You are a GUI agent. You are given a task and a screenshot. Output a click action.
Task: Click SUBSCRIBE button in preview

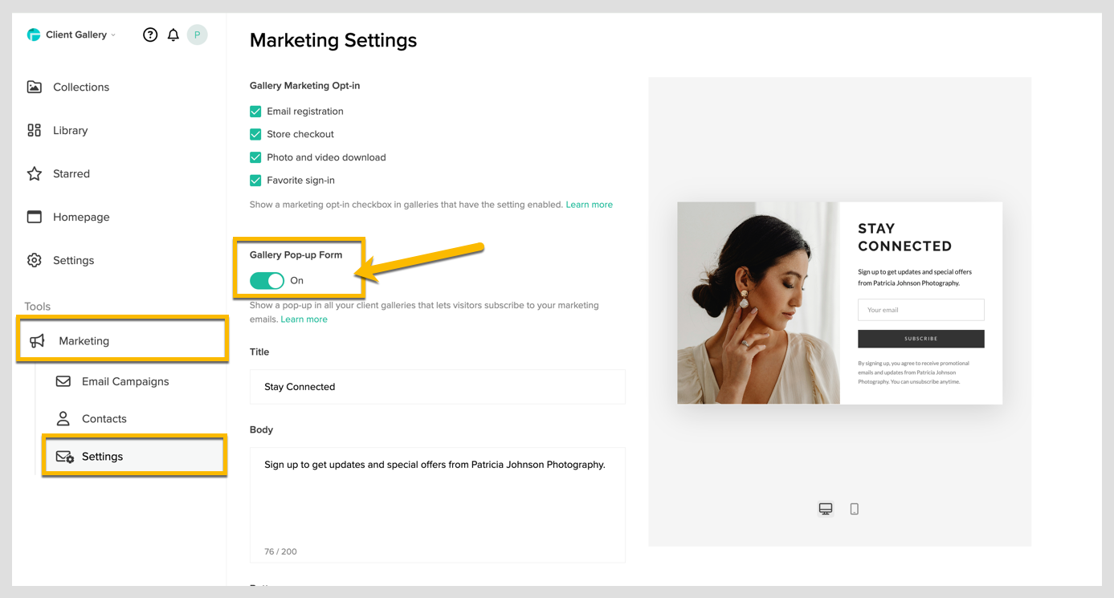[921, 339]
